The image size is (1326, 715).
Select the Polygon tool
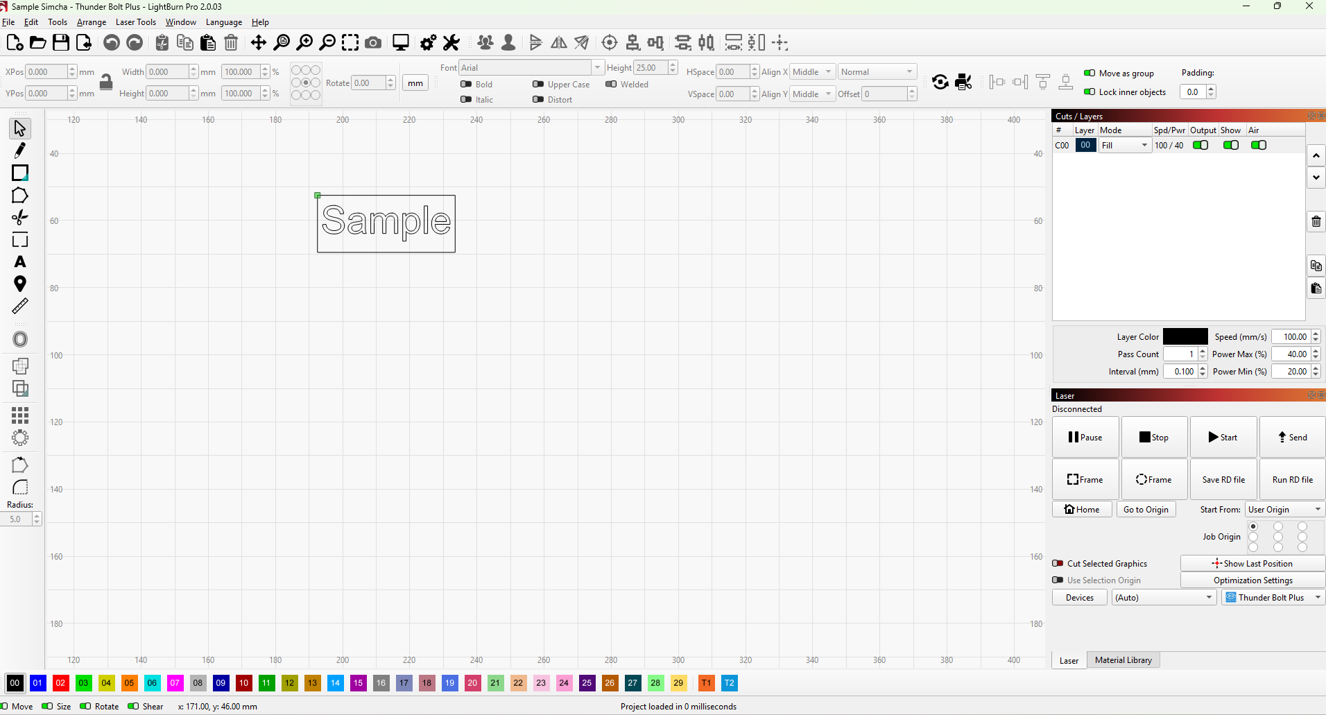[20, 196]
